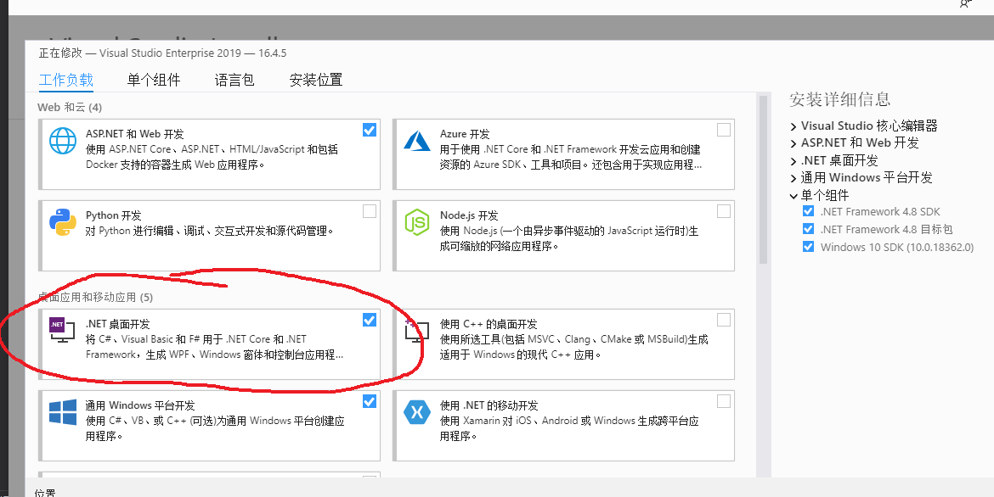
Task: Uncheck the .NET Framework 4.8 SDK component
Action: 808,211
